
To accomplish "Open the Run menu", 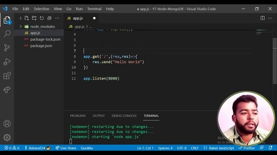I will click(x=79, y=9).
